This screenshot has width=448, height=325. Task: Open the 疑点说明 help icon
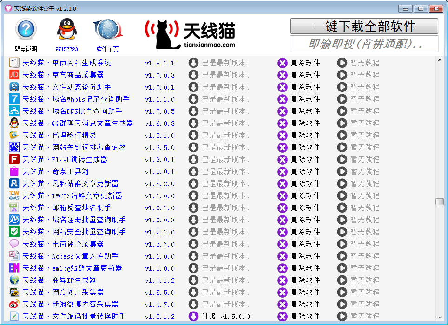[x=26, y=29]
